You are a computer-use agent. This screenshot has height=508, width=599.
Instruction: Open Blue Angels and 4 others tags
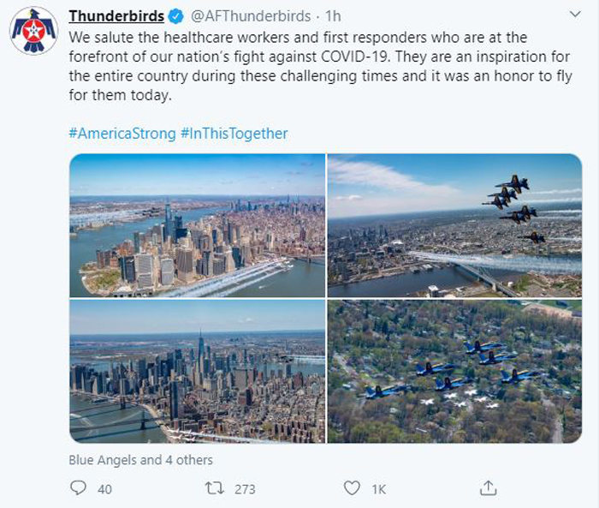[x=140, y=460]
